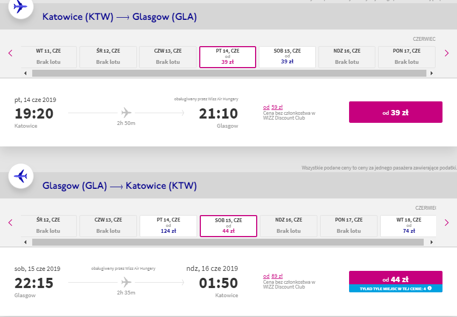The image size is (457, 317).
Task: Open the od 59 zł non-member price link
Action: point(273,107)
